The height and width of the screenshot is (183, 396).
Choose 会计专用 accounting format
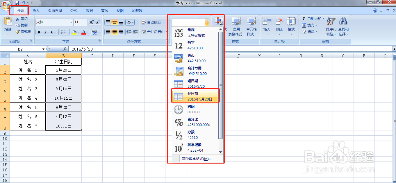195,71
